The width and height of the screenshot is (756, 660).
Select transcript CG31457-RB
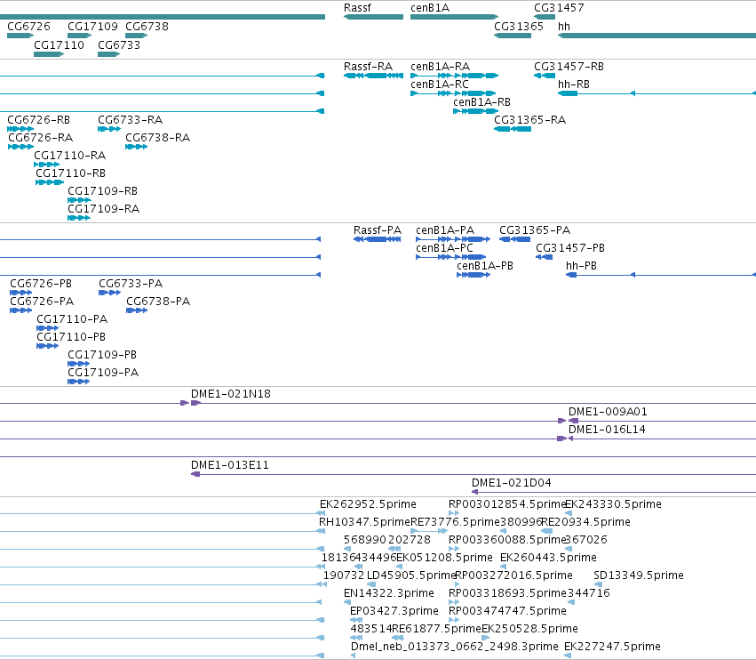(545, 76)
